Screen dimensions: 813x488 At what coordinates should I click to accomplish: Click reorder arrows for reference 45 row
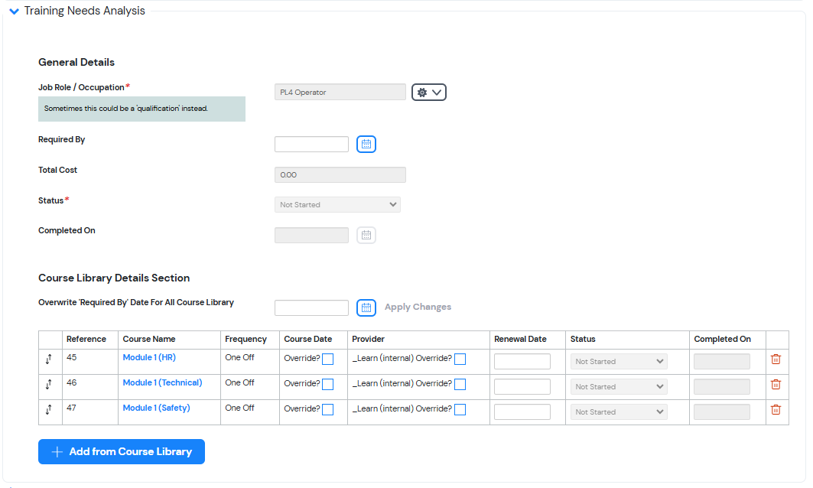click(48, 359)
